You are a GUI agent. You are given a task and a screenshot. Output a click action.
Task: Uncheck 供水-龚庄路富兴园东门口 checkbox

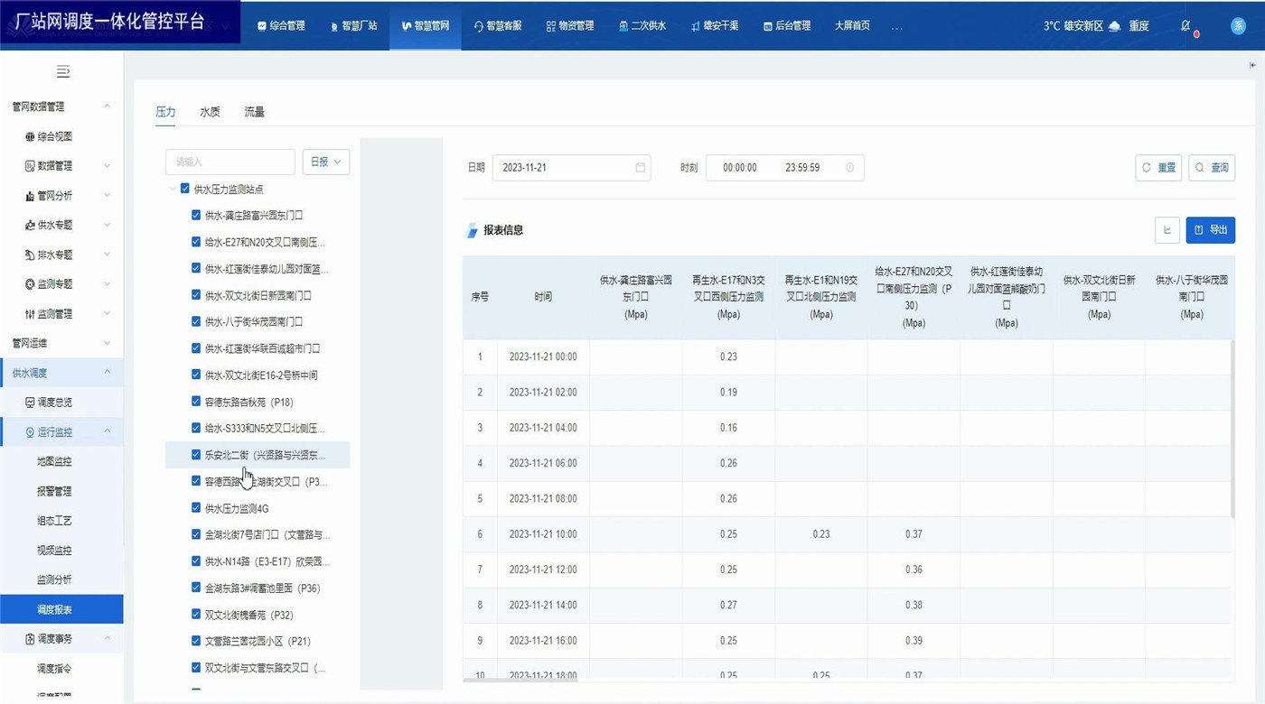pyautogui.click(x=196, y=215)
